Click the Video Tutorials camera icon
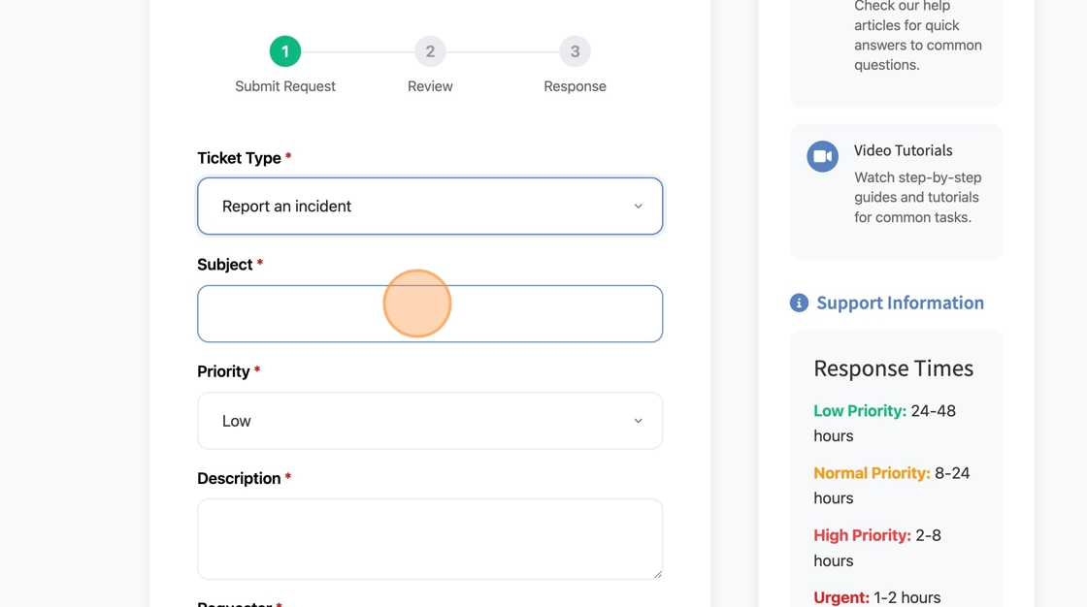 click(x=823, y=156)
